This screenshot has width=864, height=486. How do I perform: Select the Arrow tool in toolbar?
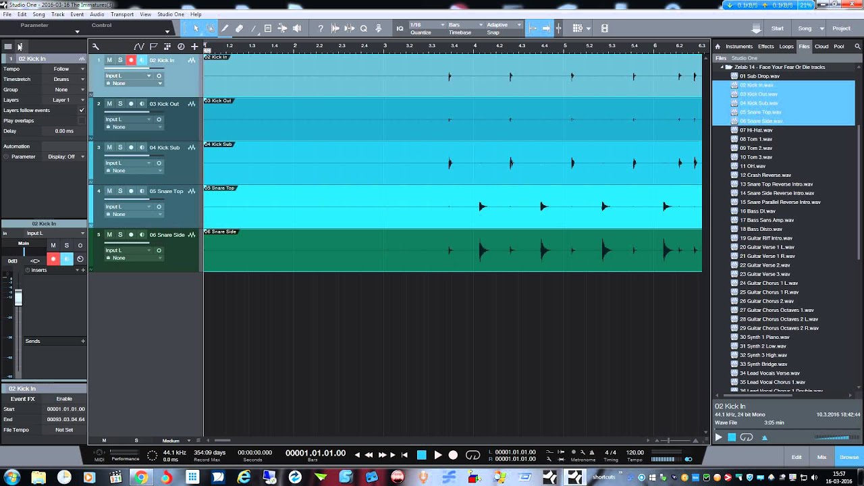196,28
